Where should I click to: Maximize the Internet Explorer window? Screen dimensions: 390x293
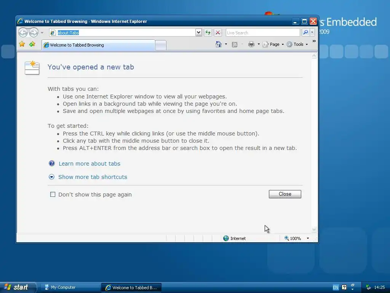pyautogui.click(x=304, y=21)
